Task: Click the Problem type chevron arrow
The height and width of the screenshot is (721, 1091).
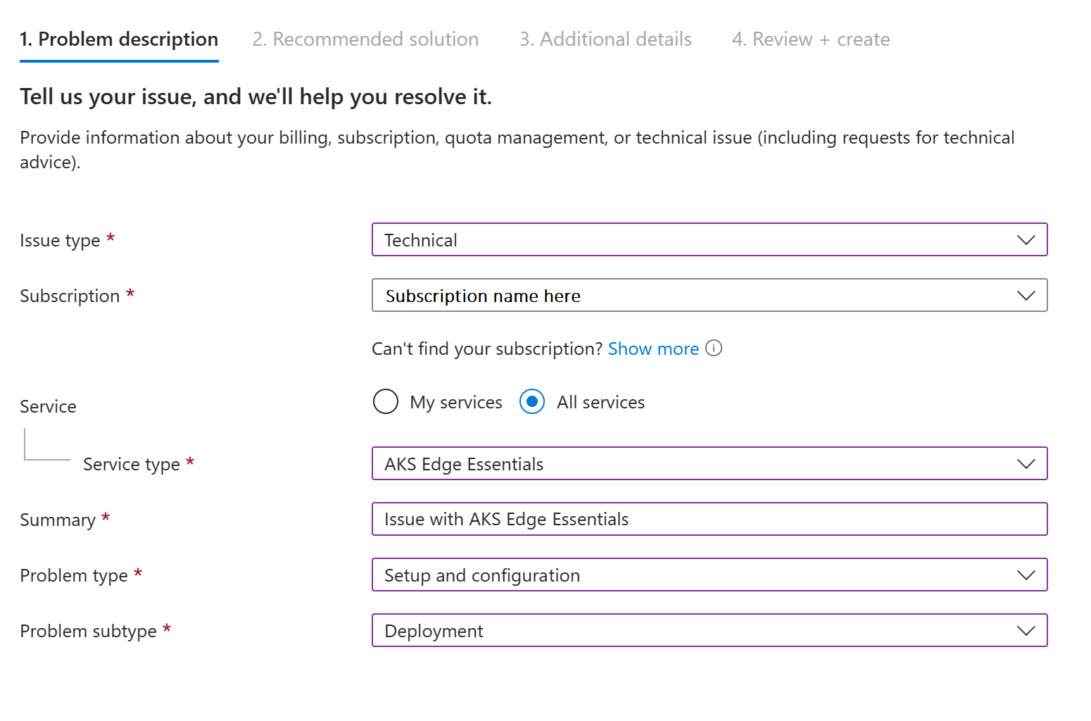Action: [x=1026, y=575]
